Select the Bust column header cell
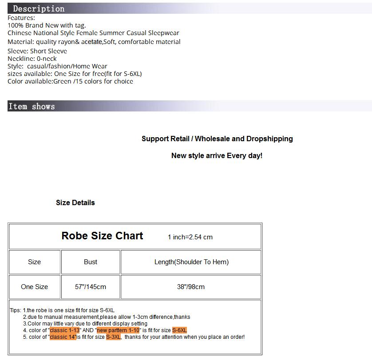 click(x=91, y=262)
